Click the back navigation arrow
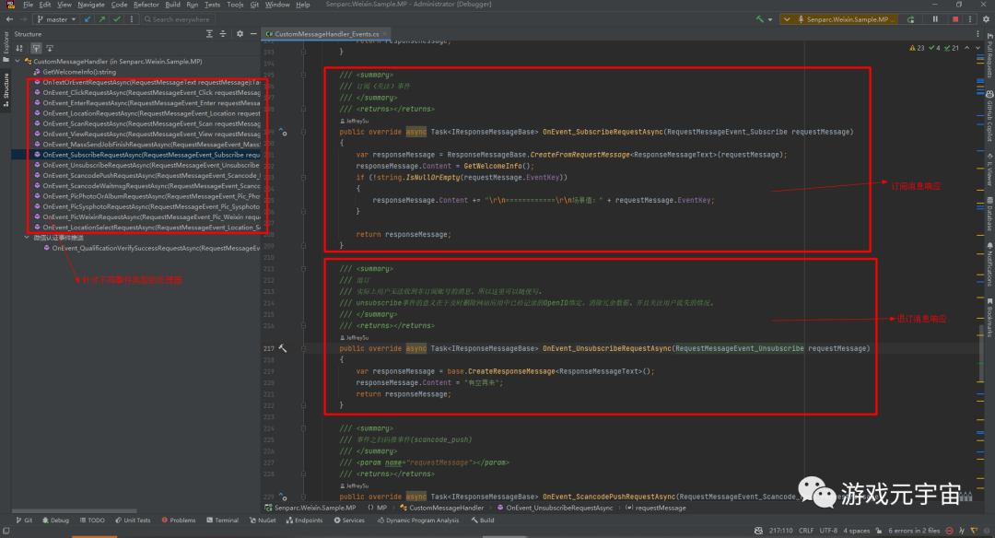Viewport: 995px width, 538px height. click(x=9, y=19)
